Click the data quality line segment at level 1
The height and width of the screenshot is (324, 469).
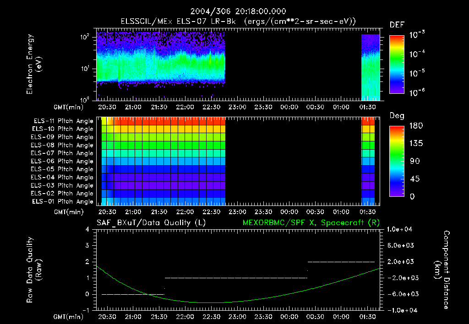[236, 278]
